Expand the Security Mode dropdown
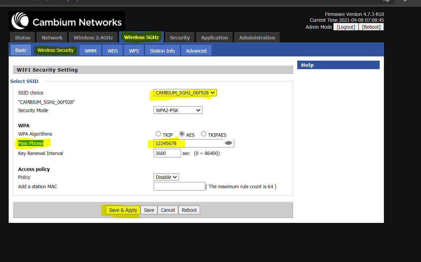The width and height of the screenshot is (421, 262). (178, 110)
